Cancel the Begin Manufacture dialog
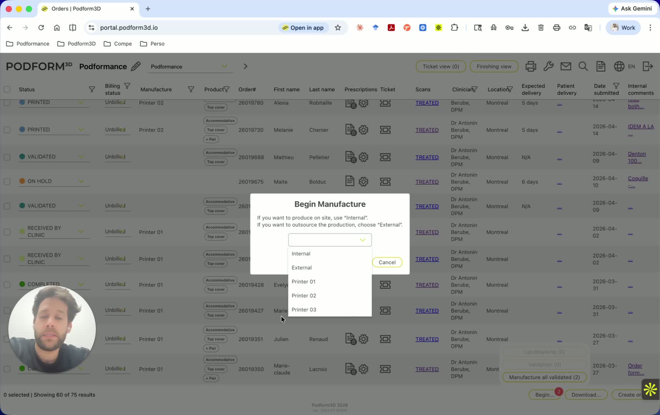 387,262
